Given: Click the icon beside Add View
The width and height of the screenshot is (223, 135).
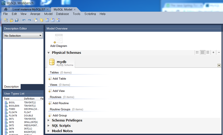Looking at the screenshot, I should 50,91.
